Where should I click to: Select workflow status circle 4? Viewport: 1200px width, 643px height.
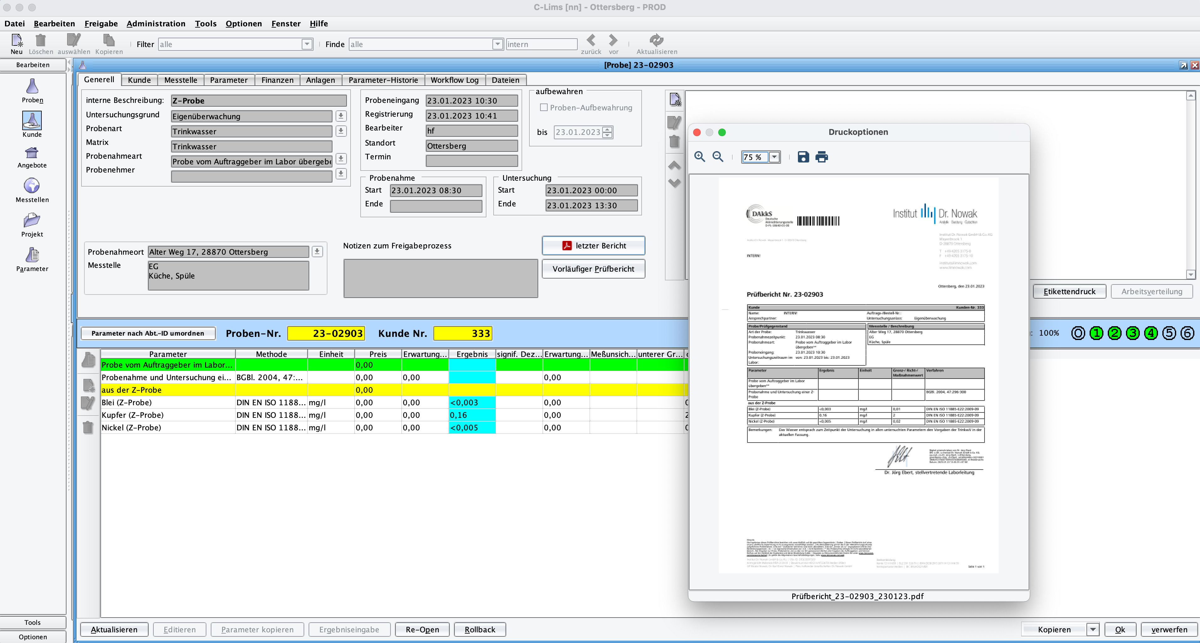tap(1151, 333)
